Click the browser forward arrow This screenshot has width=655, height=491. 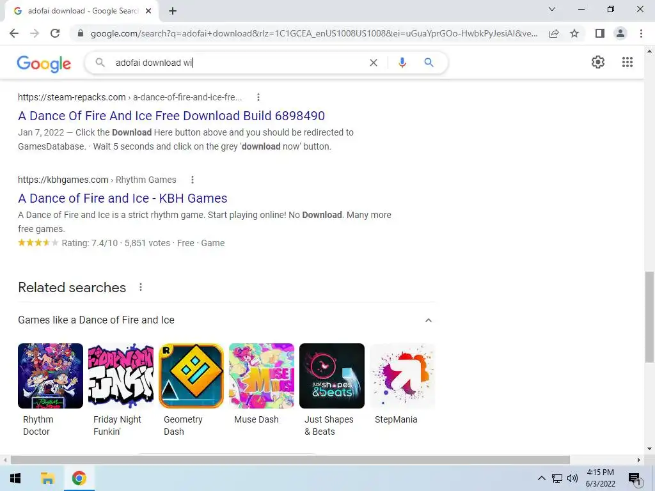click(35, 33)
